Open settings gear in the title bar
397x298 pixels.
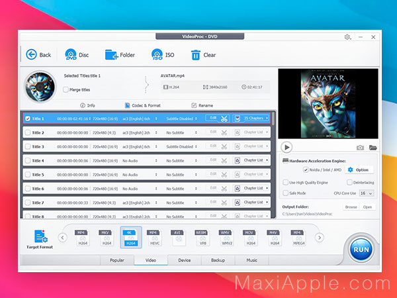[x=347, y=37]
